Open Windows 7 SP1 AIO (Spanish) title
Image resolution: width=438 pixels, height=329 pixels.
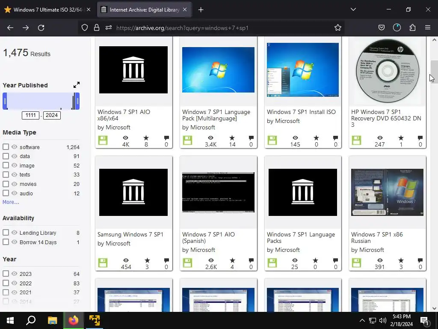tap(208, 237)
